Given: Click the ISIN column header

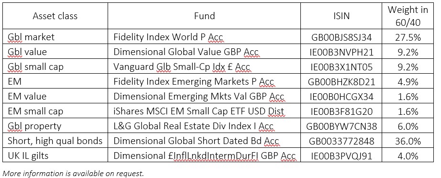Looking at the screenshot, I should pos(341,16).
